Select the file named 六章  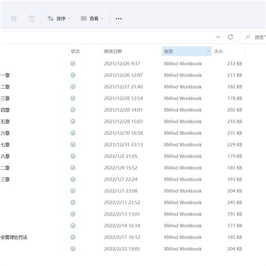point(5,133)
